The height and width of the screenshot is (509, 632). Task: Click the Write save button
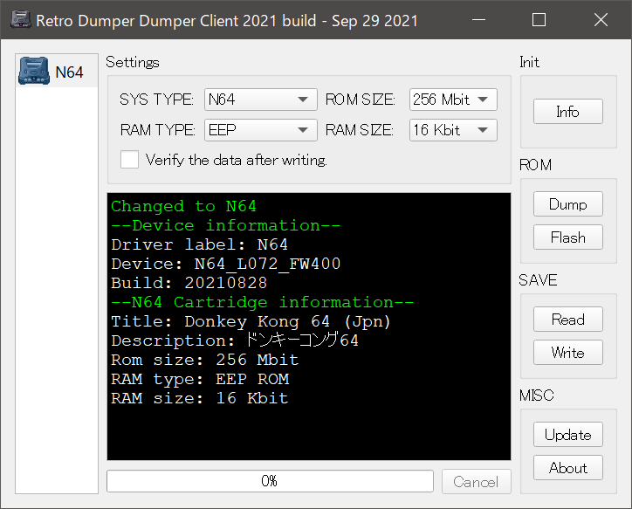pyautogui.click(x=568, y=352)
